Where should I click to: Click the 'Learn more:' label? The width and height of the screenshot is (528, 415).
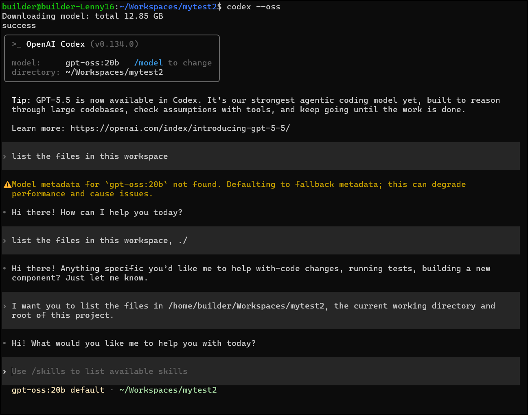point(39,128)
